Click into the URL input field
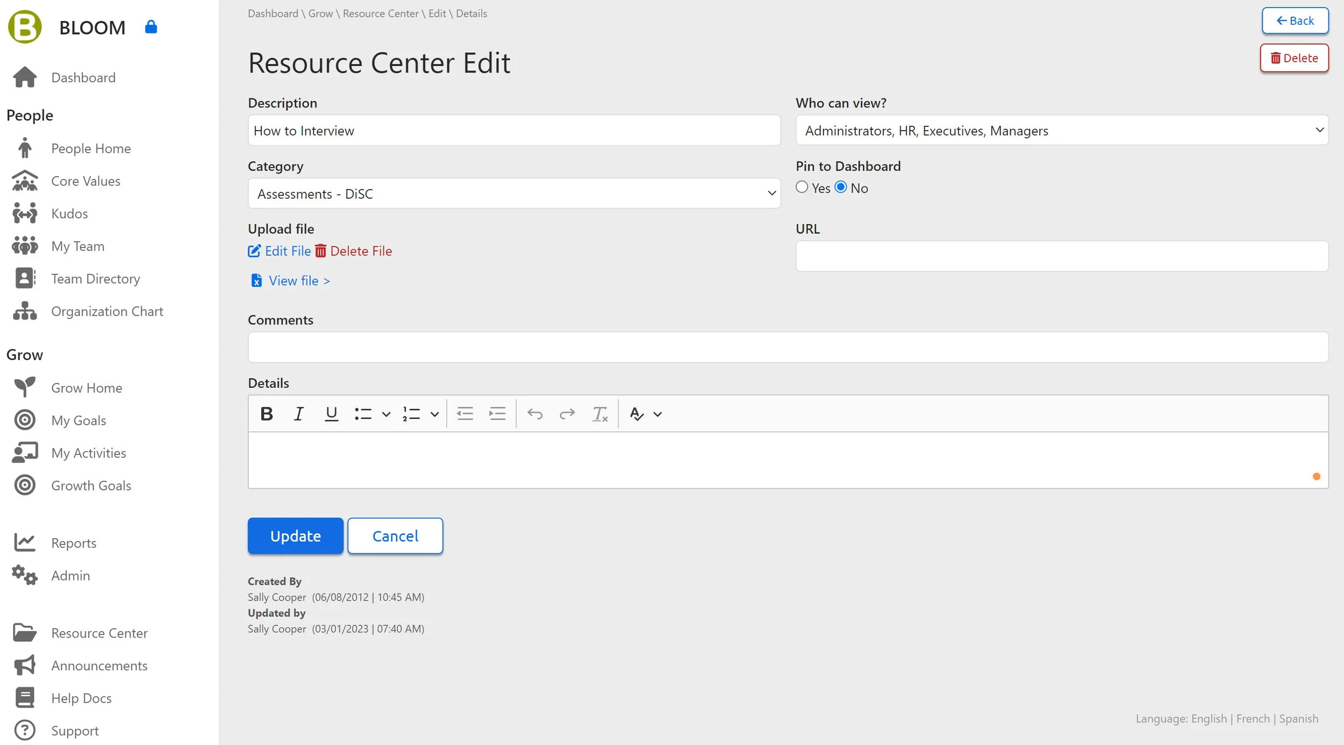1344x745 pixels. pyautogui.click(x=1061, y=256)
